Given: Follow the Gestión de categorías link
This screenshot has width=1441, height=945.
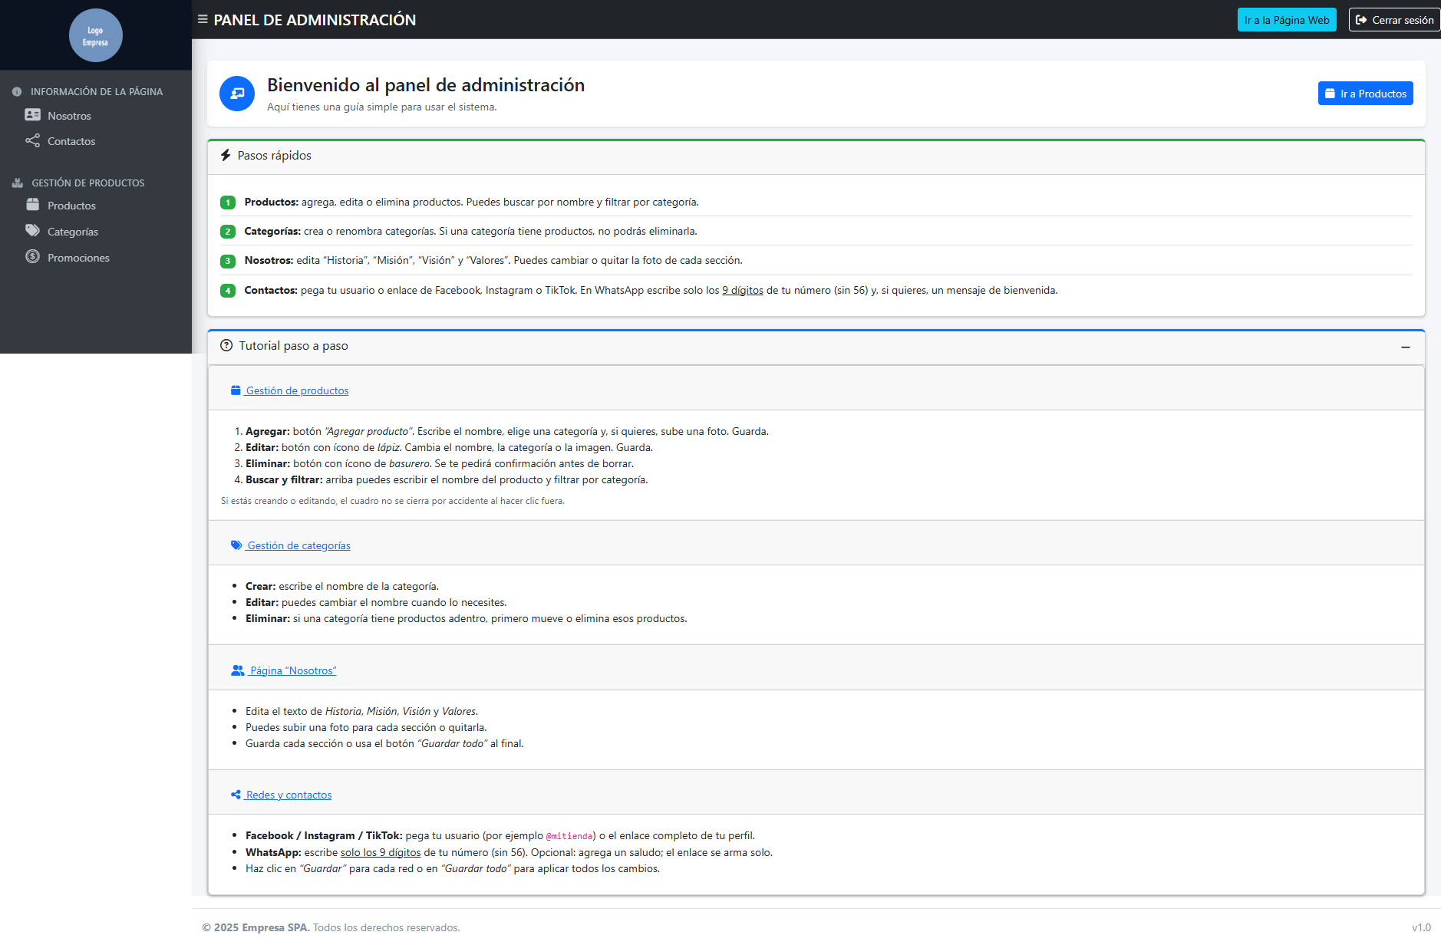Looking at the screenshot, I should click(298, 545).
